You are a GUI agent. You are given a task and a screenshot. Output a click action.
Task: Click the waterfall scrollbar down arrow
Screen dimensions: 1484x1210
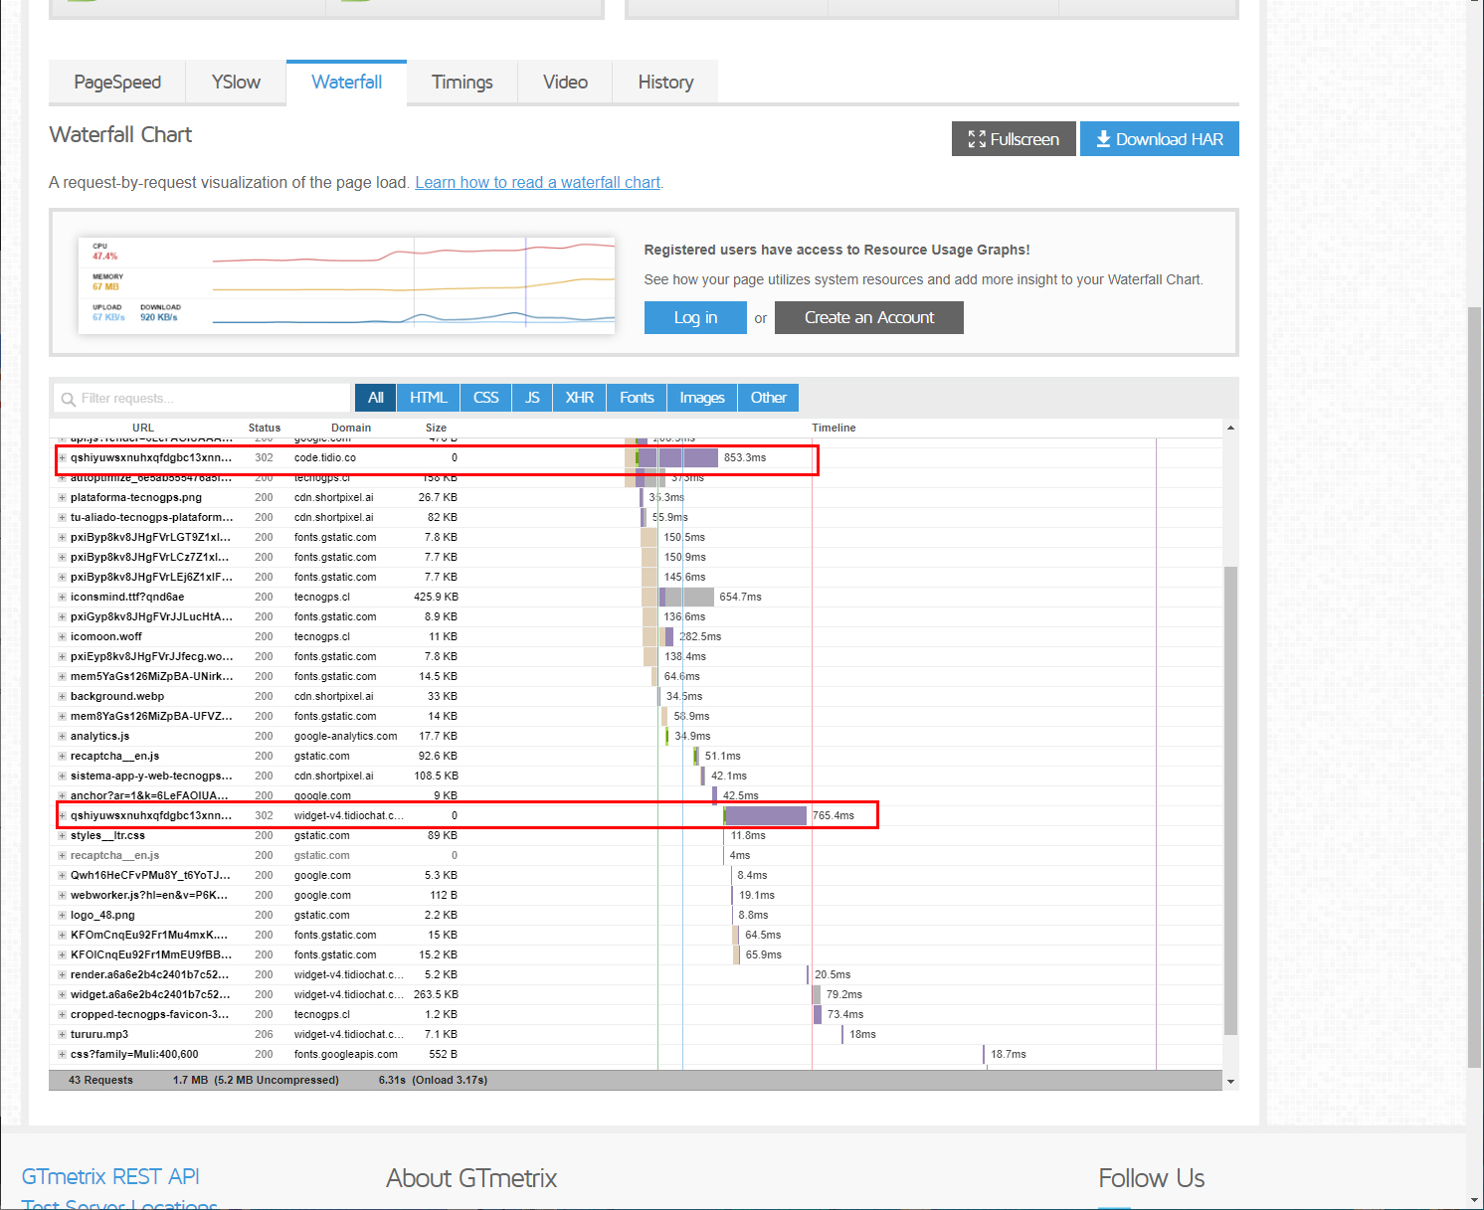(x=1230, y=1082)
